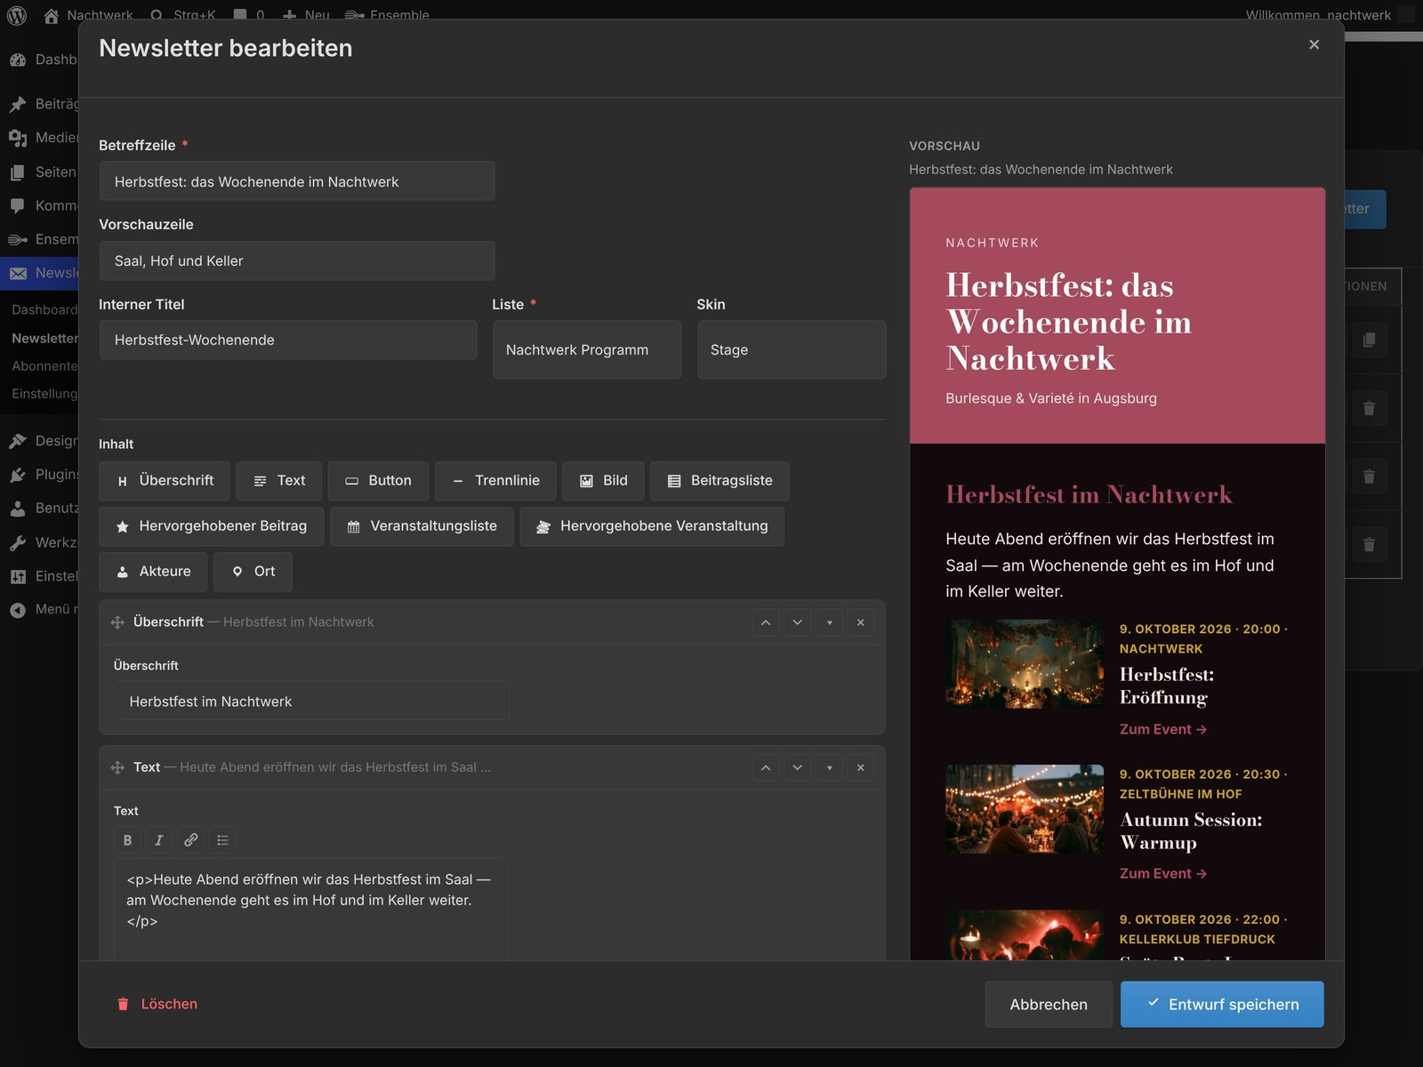Image resolution: width=1423 pixels, height=1067 pixels.
Task: Add Akteure block
Action: pyautogui.click(x=153, y=572)
